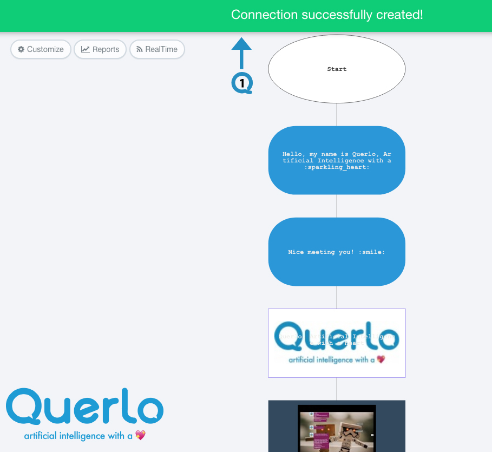Select the Querlo logo image node in the flowchart
This screenshot has width=492, height=452.
coord(337,343)
